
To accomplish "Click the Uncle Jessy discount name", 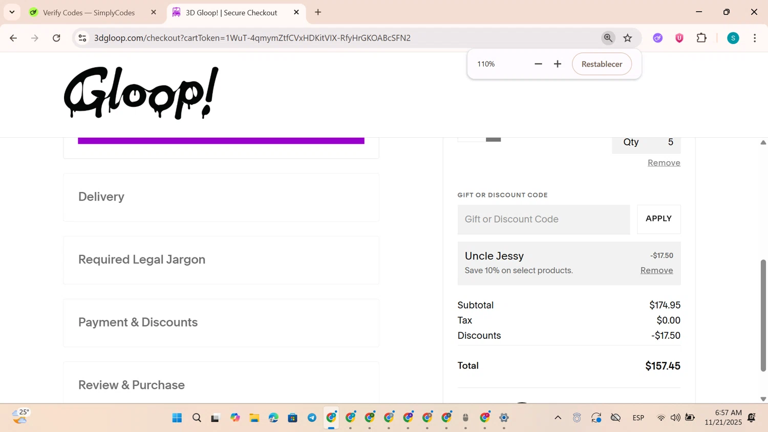I will point(494,256).
